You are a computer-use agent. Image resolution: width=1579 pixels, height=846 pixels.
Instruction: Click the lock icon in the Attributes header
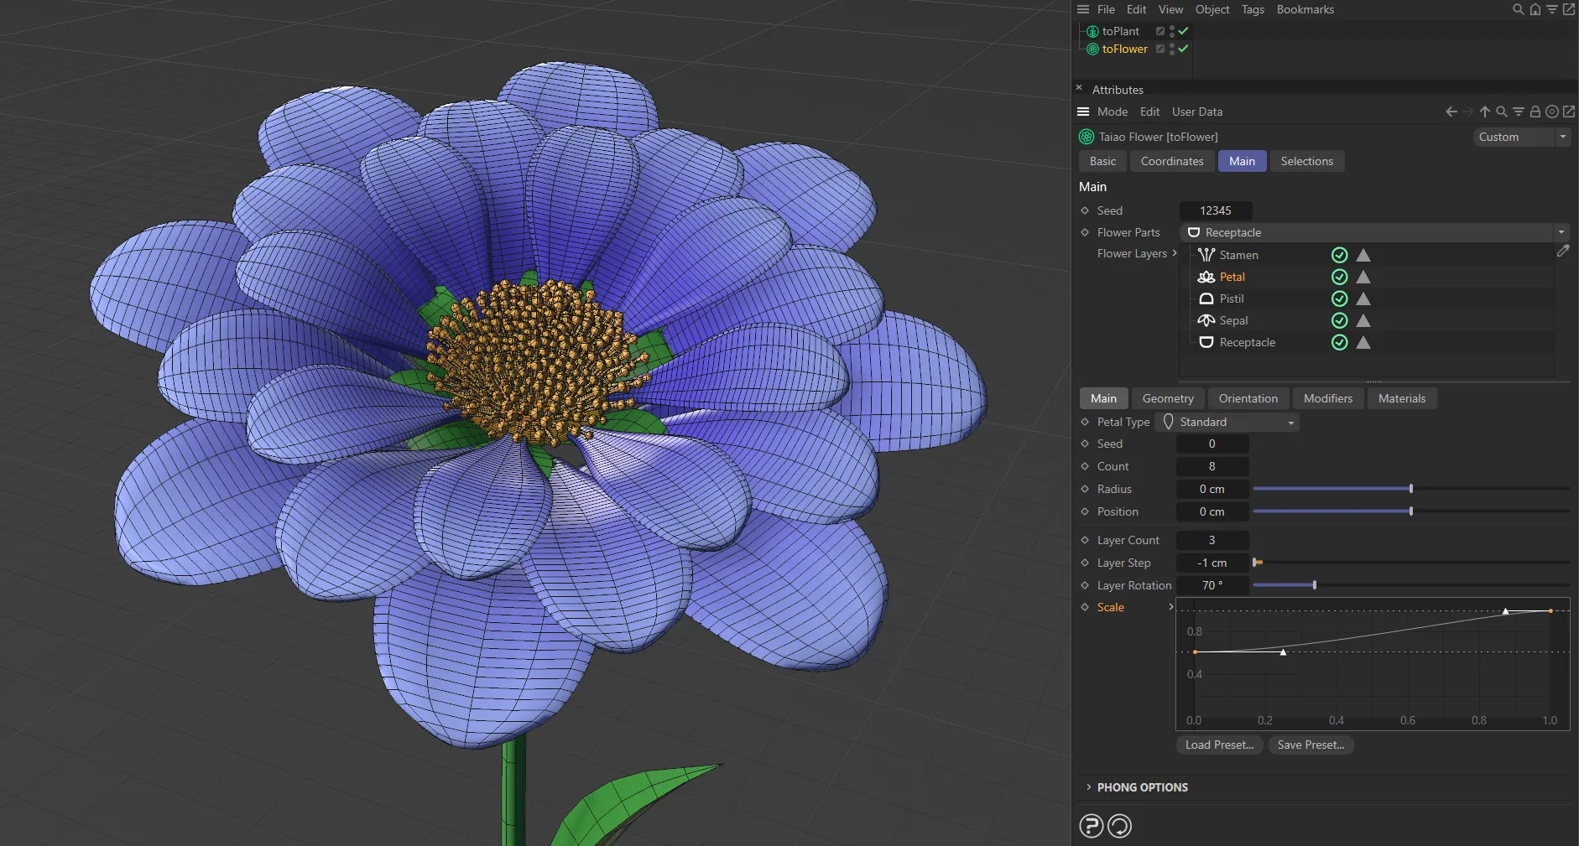click(1535, 112)
